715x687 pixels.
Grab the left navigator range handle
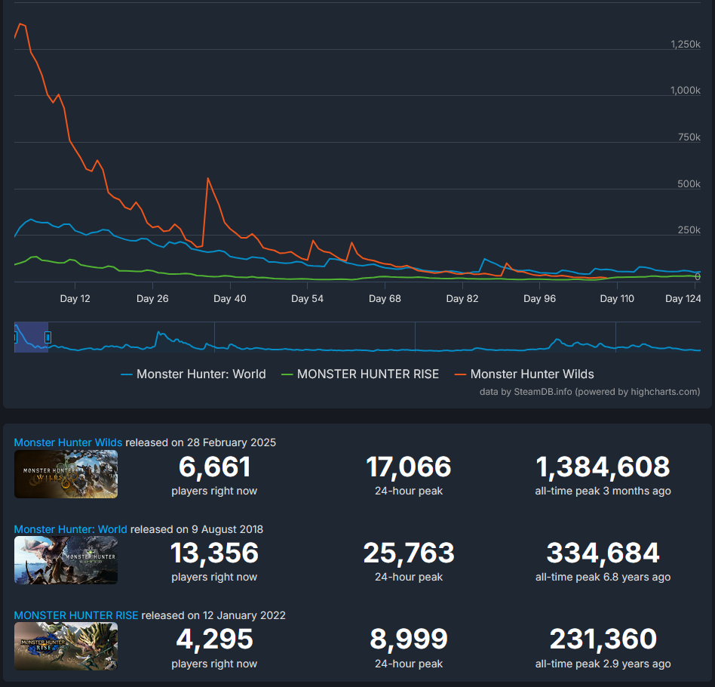coord(15,337)
